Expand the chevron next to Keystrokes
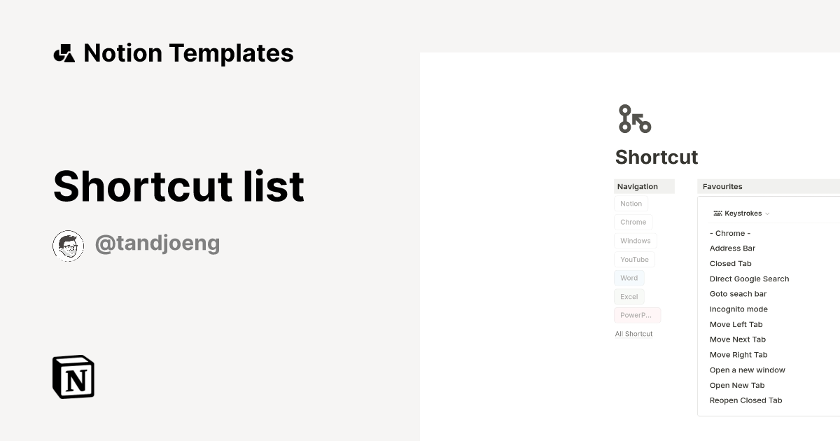The height and width of the screenshot is (441, 840). [x=767, y=213]
